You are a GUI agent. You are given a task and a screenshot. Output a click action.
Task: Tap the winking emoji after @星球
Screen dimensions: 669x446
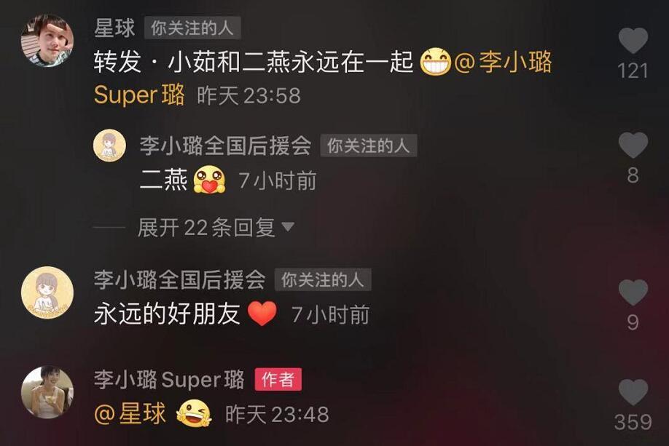[x=194, y=414]
